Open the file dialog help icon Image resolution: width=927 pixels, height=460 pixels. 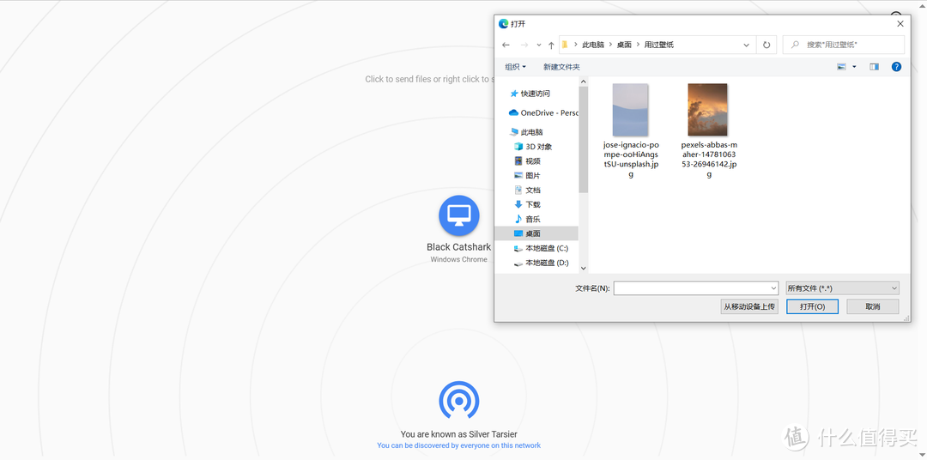coord(896,67)
